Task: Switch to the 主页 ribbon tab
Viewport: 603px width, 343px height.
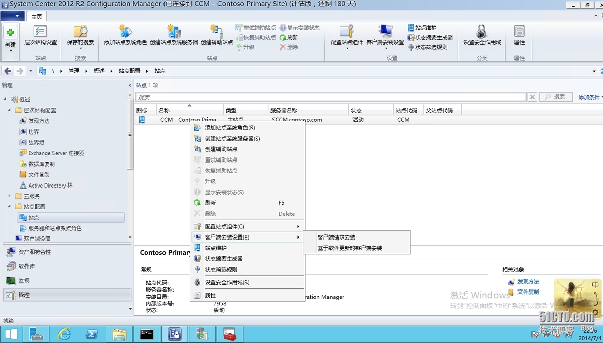Action: [37, 16]
